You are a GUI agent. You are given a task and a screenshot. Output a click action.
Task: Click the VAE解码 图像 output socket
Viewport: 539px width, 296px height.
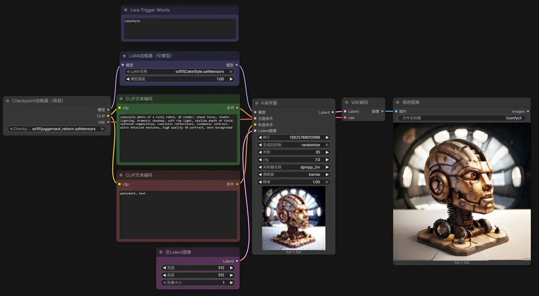coord(382,111)
